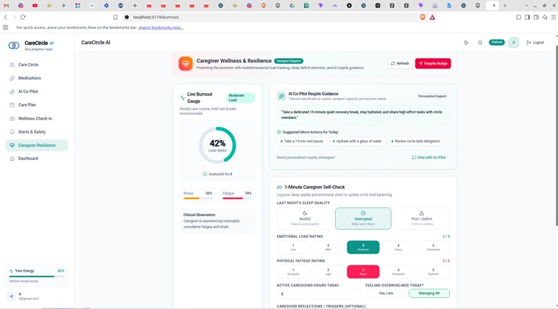Choose 'Managing OK' for feeling overwhelmed
The height and width of the screenshot is (309, 558).
(x=429, y=293)
